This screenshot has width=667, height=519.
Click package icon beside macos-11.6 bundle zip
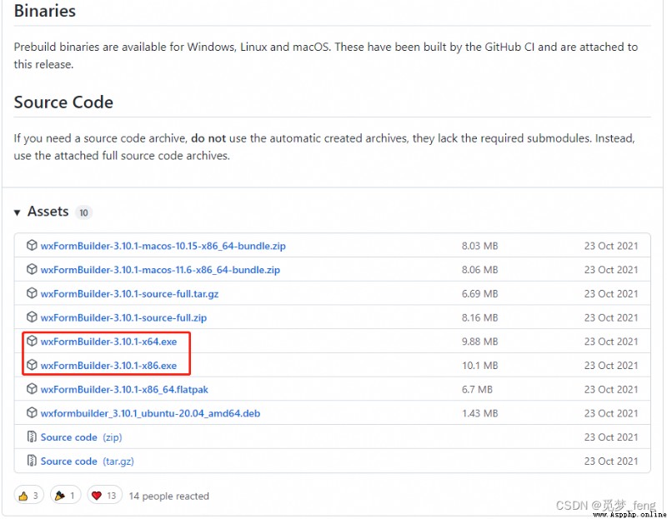(32, 269)
